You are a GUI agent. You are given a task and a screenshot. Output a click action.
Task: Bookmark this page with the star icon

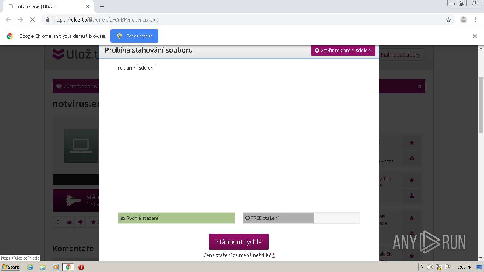click(448, 20)
